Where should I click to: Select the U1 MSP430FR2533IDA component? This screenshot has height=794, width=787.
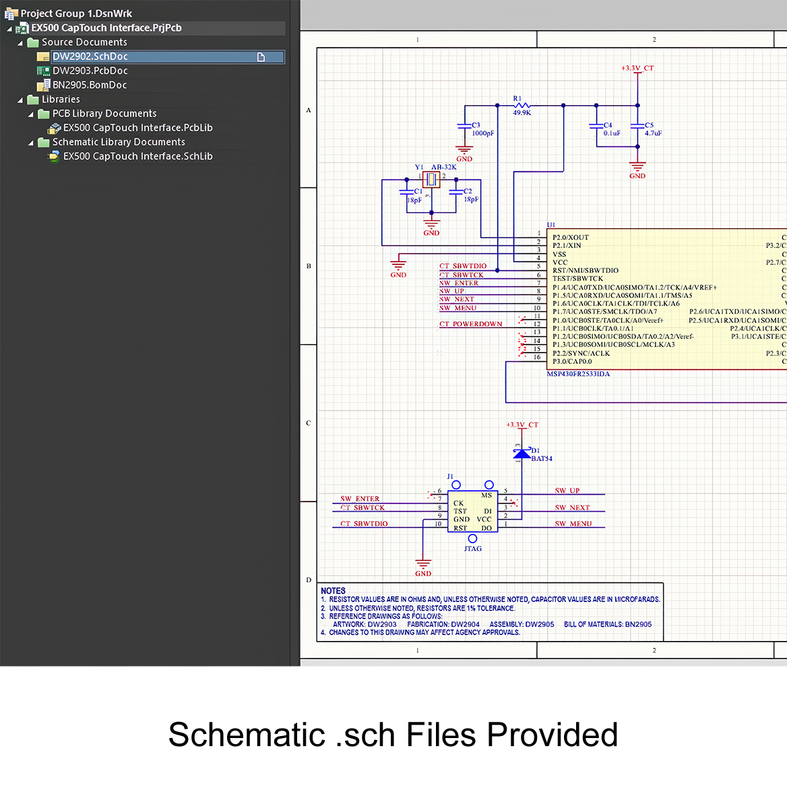666,299
